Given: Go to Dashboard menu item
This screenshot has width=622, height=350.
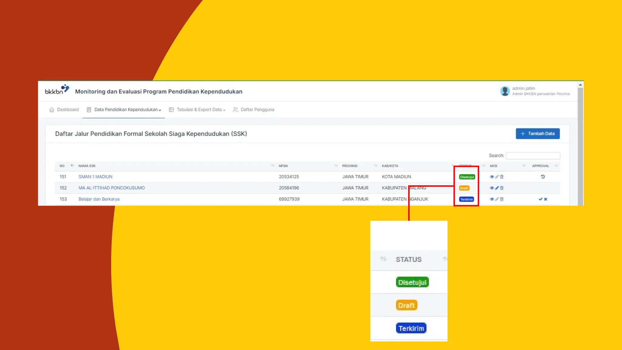Looking at the screenshot, I should (67, 110).
